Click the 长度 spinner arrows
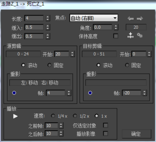 (47, 18)
